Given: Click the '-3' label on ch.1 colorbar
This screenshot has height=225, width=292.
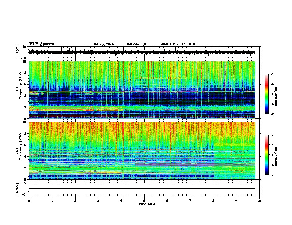Looking at the screenshot, I should pos(272,74).
